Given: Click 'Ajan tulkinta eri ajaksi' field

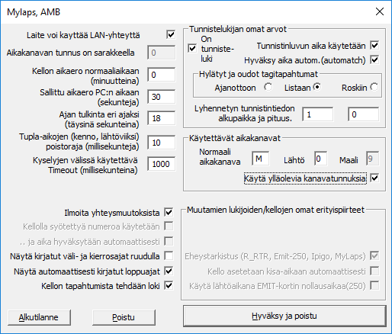Looking at the screenshot, I should coord(162,118).
